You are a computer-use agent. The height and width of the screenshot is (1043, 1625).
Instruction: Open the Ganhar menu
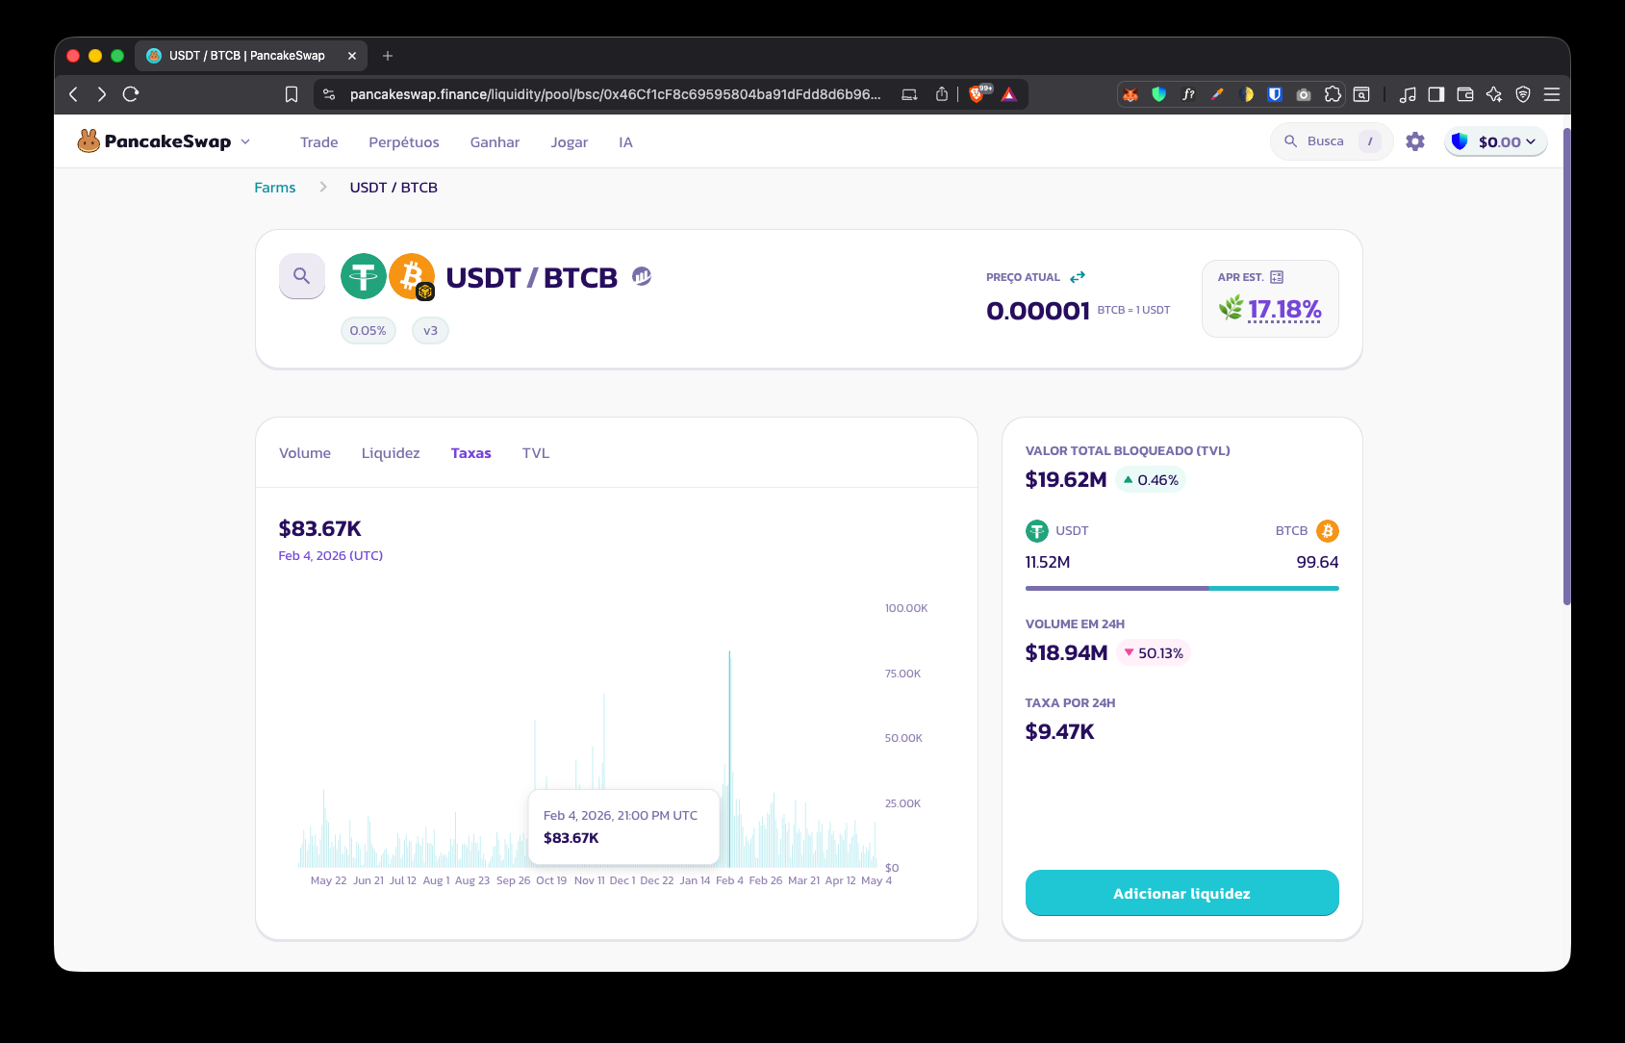pos(495,142)
